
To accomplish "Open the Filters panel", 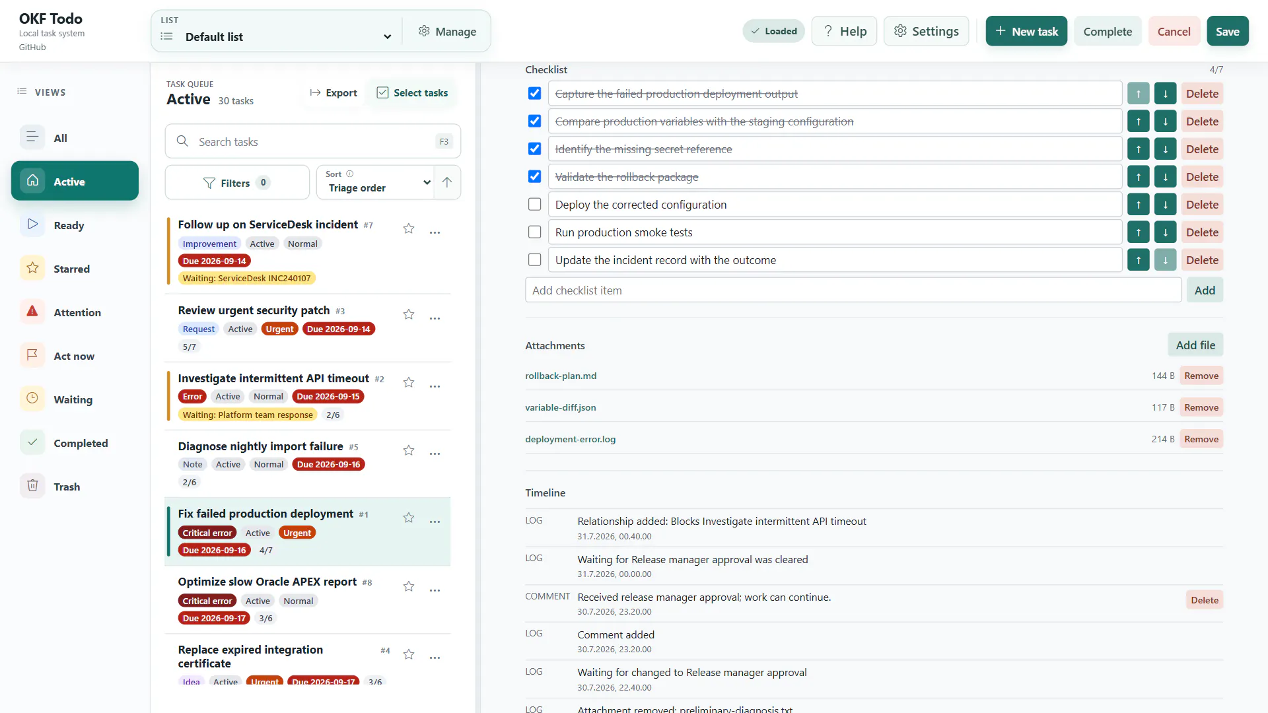I will tap(237, 183).
